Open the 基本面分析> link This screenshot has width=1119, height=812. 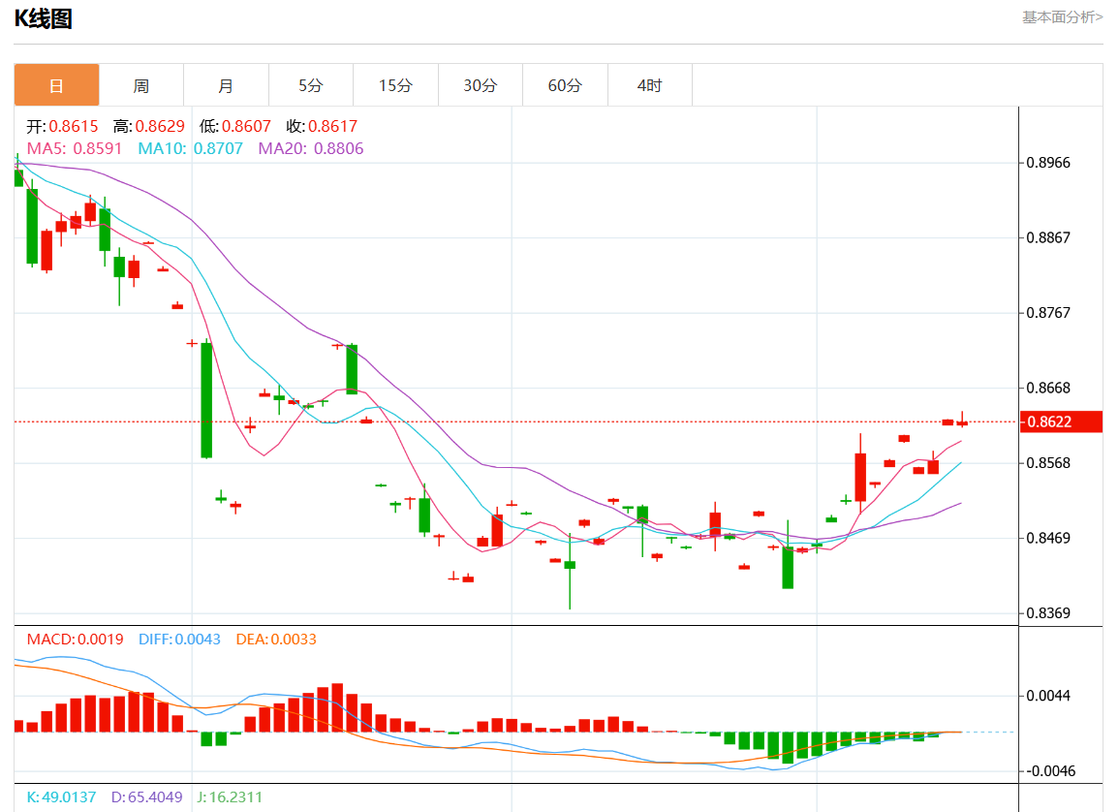[x=1062, y=17]
